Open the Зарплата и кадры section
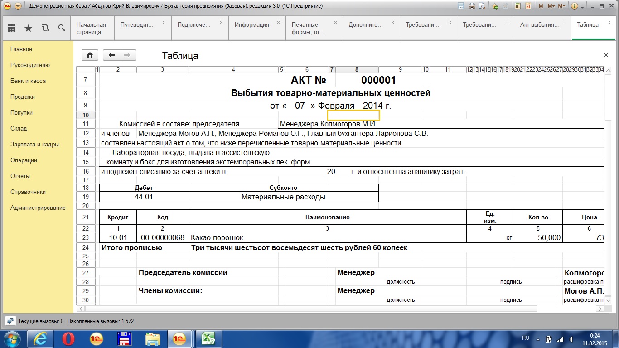The width and height of the screenshot is (619, 348). (34, 144)
